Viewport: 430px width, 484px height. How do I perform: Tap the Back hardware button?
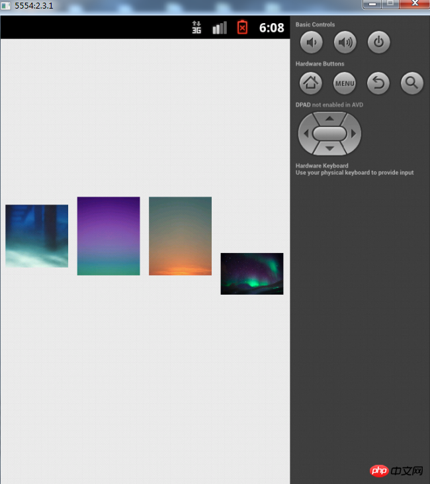378,83
